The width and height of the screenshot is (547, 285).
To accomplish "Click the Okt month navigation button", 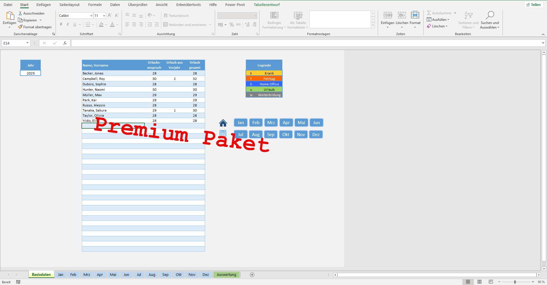I will tap(286, 135).
